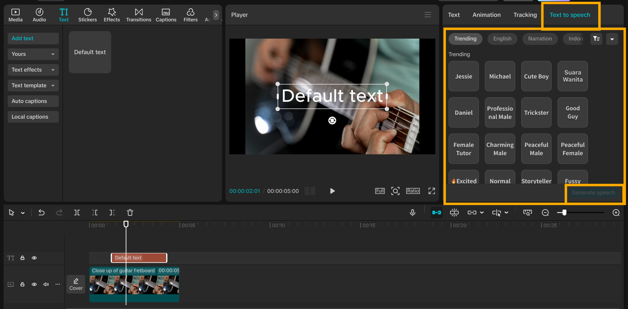Screen dimensions: 628x309
Task: Enter fullscreen player view
Action: (x=431, y=191)
